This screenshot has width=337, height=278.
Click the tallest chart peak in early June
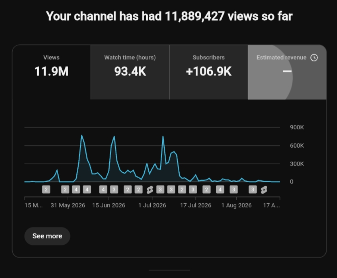point(82,135)
